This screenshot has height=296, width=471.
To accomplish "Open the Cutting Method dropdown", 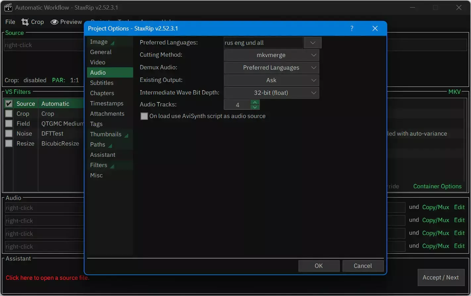I will (271, 55).
